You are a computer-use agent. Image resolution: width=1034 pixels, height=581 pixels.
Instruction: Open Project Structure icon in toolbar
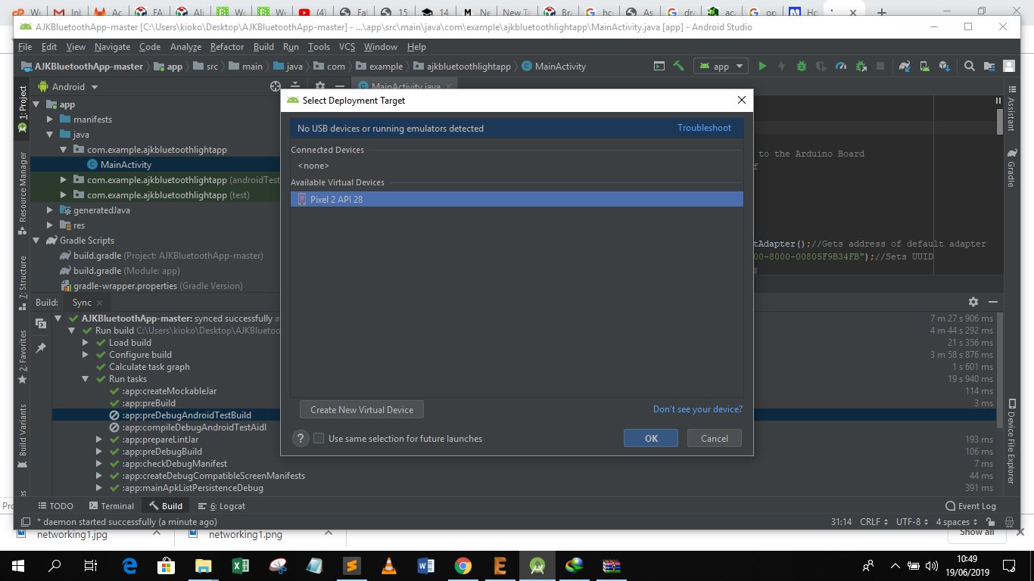[x=989, y=66]
